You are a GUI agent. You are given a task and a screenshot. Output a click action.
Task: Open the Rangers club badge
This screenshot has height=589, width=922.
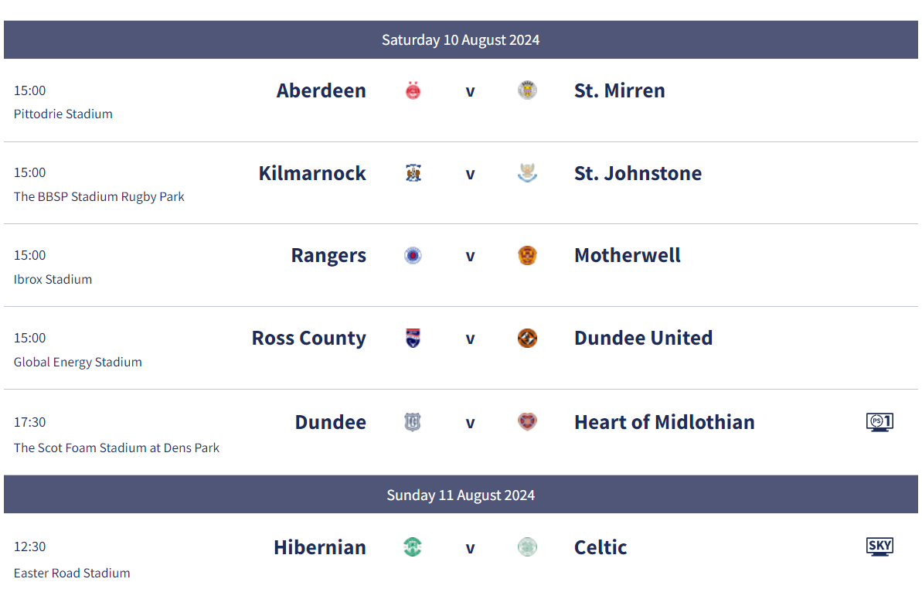[413, 255]
